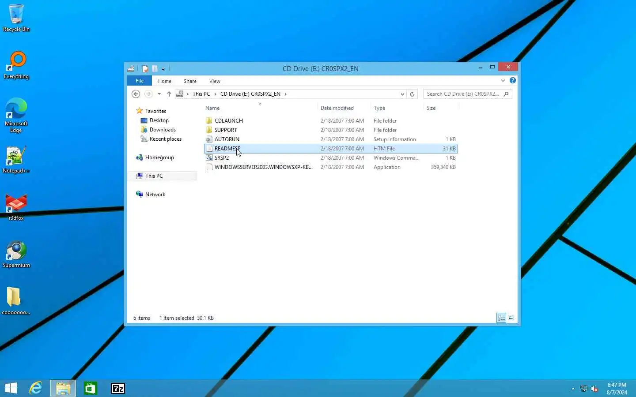Expand CD Drive breadcrumb trailing arrow

point(285,94)
